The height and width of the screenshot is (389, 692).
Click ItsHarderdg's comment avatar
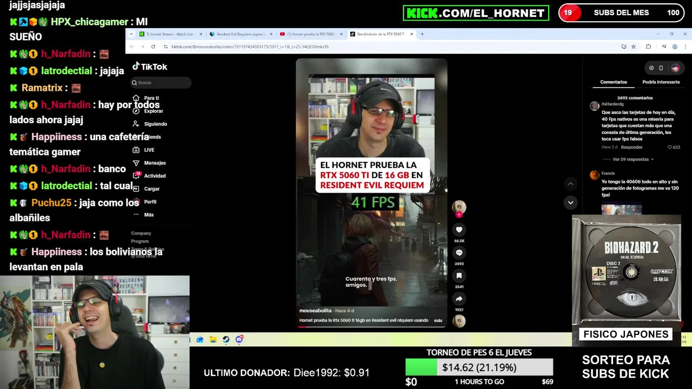pyautogui.click(x=594, y=106)
